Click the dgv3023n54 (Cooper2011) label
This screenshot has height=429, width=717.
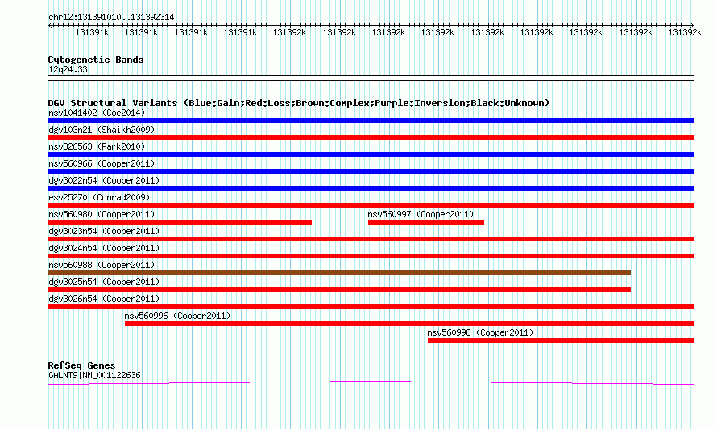point(104,231)
